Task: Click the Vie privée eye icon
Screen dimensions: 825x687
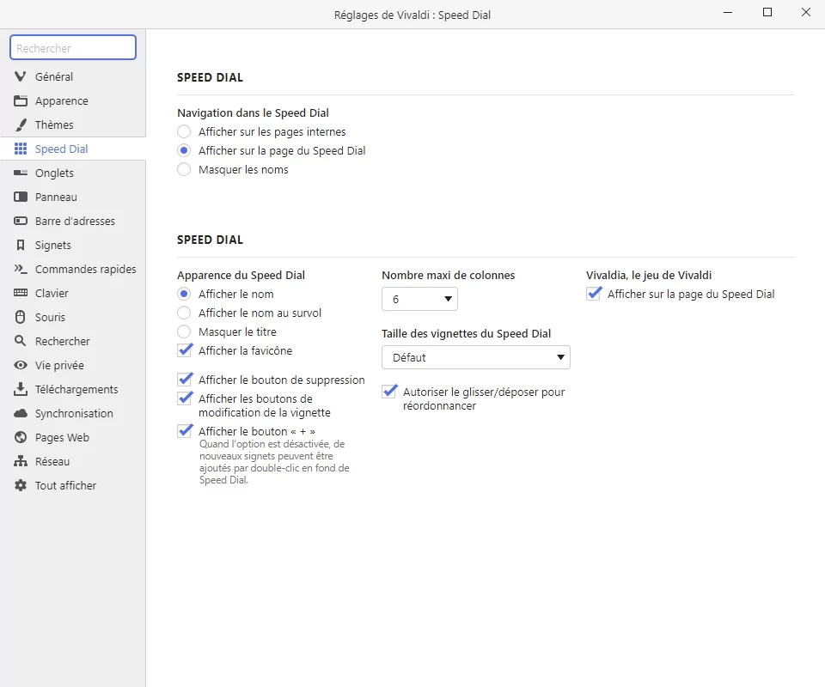Action: [21, 365]
